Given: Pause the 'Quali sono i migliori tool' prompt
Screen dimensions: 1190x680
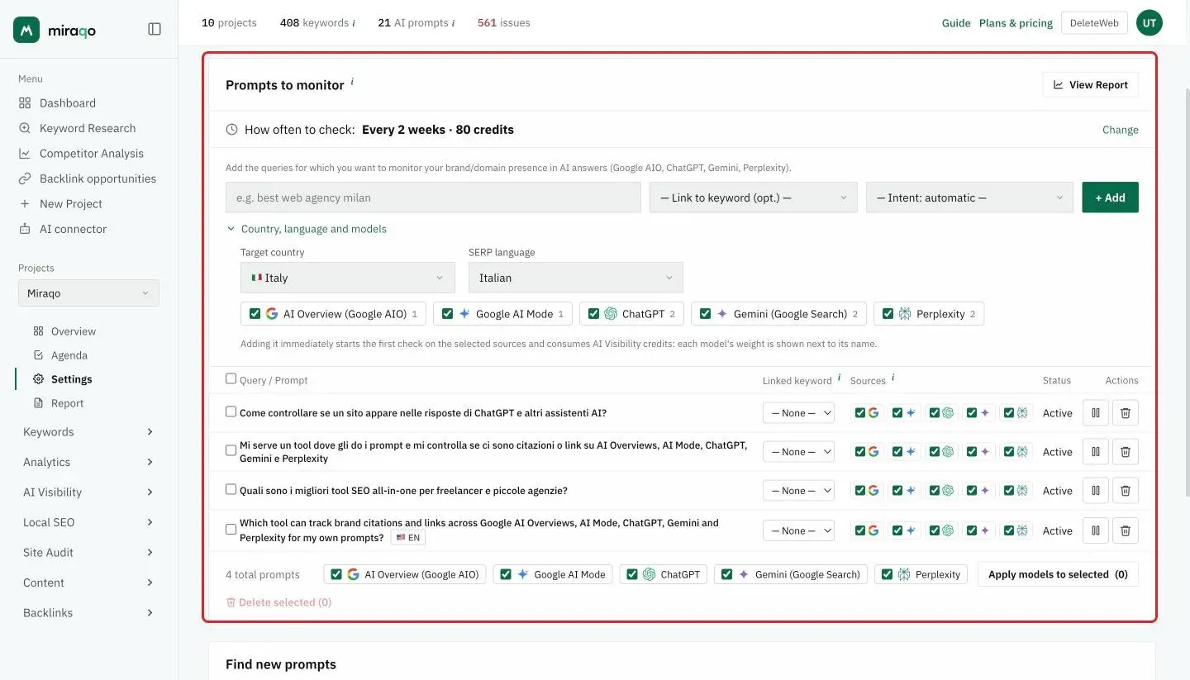Looking at the screenshot, I should click(x=1096, y=491).
